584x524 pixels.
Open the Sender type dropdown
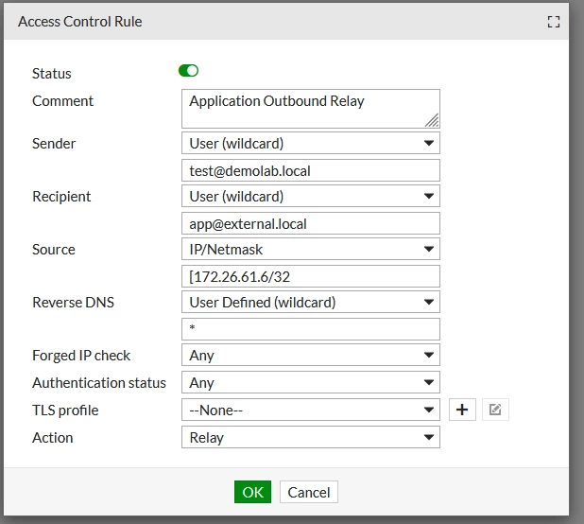coord(311,143)
